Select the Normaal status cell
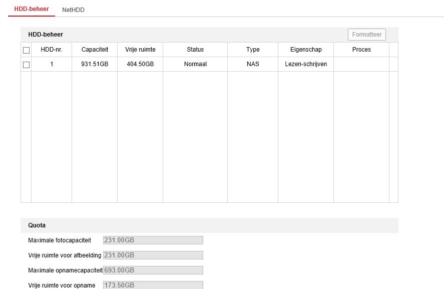Image resolution: width=444 pixels, height=289 pixels. (195, 64)
